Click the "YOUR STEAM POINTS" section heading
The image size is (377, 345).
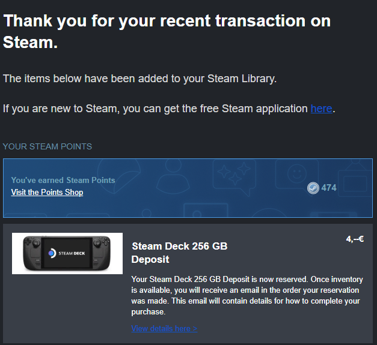click(x=48, y=146)
